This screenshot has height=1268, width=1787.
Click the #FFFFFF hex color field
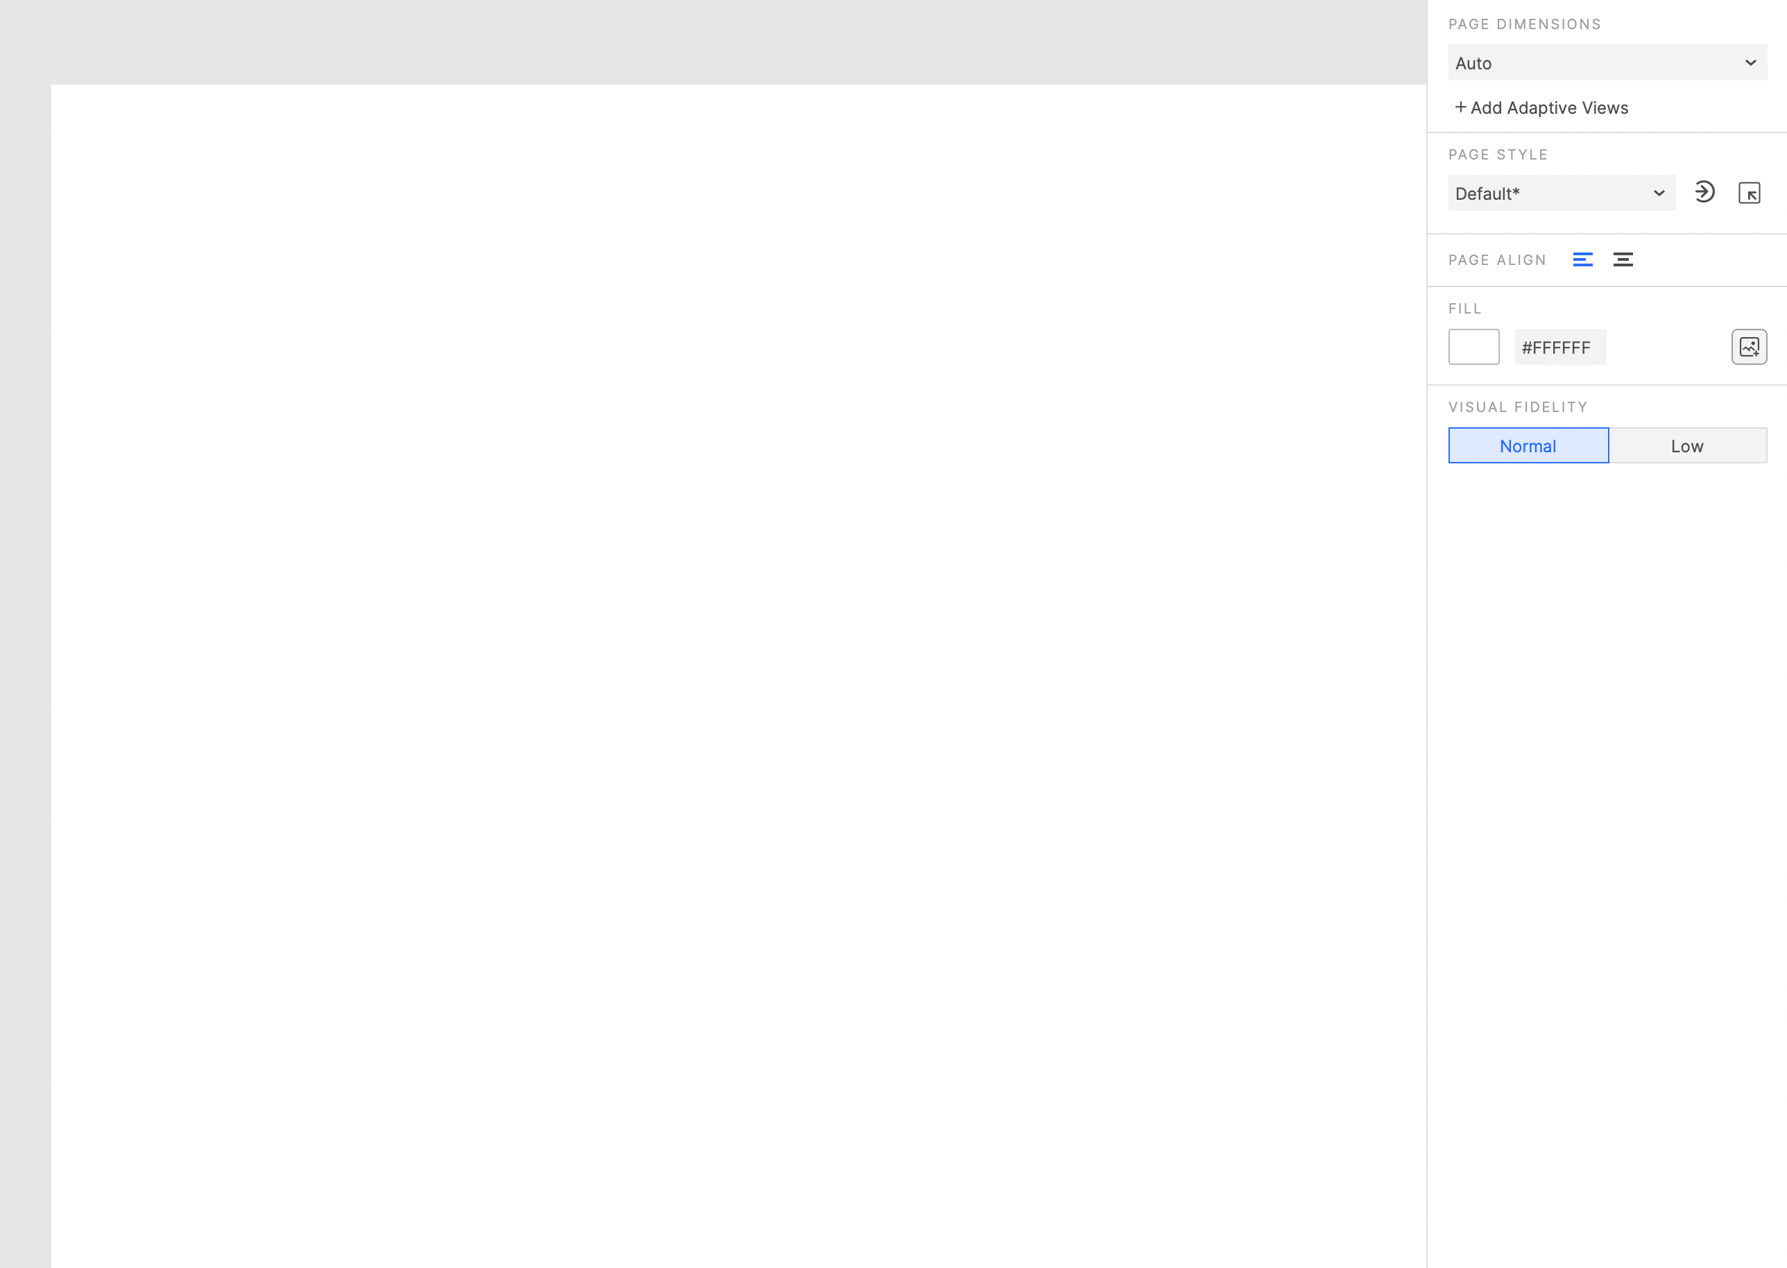click(1560, 347)
